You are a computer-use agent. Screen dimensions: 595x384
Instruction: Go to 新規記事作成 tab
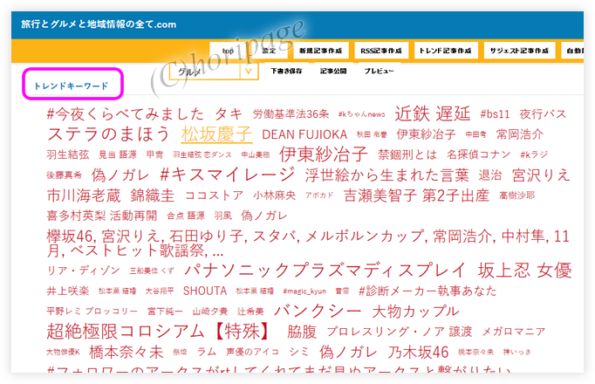pos(321,51)
